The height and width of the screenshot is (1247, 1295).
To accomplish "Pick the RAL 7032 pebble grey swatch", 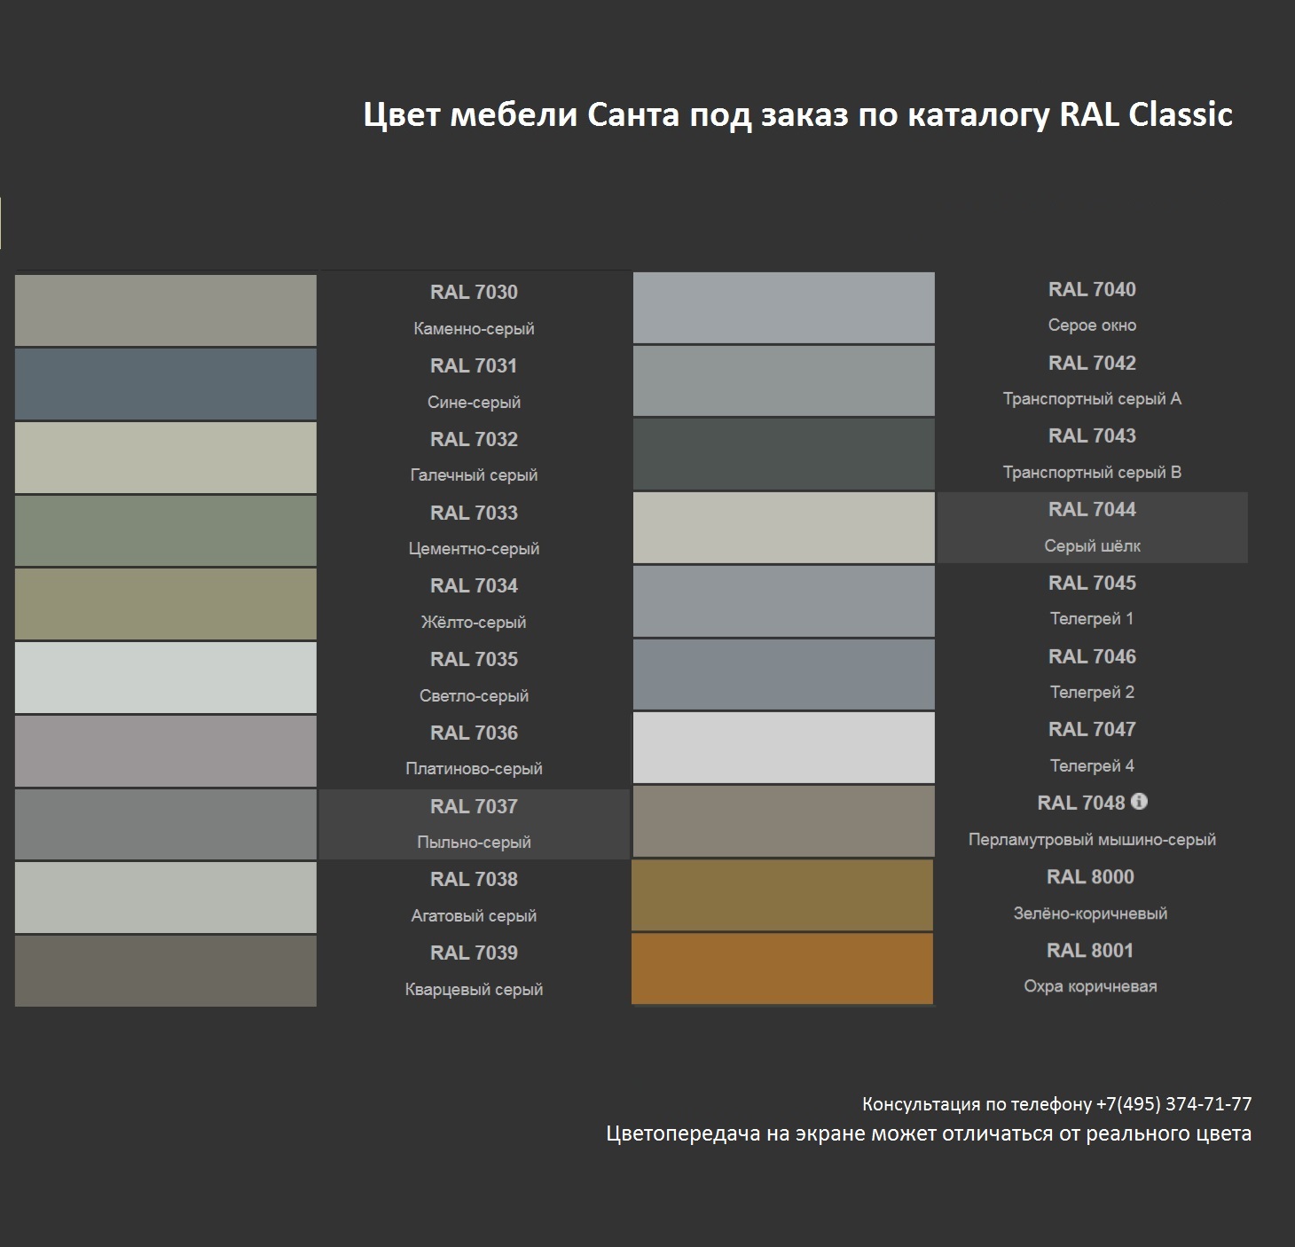I will [166, 458].
